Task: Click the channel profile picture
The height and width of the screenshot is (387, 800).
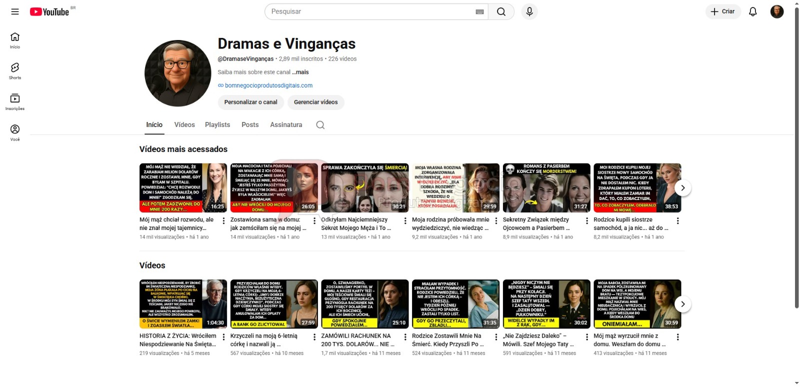Action: 177,73
